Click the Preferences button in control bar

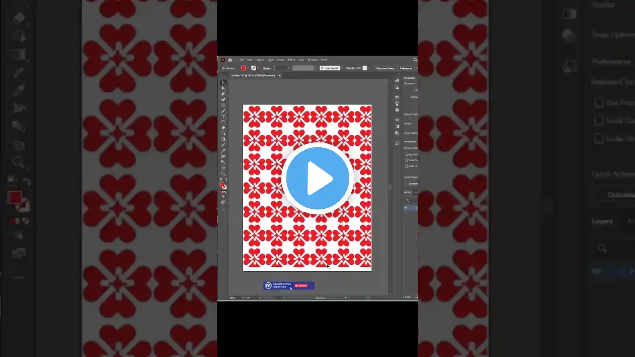click(x=406, y=68)
